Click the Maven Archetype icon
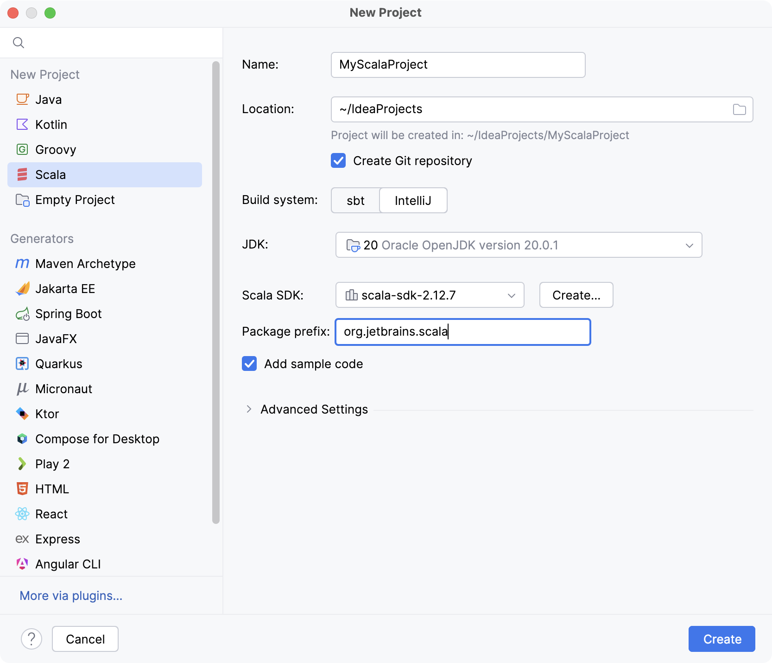Viewport: 772px width, 663px height. pos(22,263)
